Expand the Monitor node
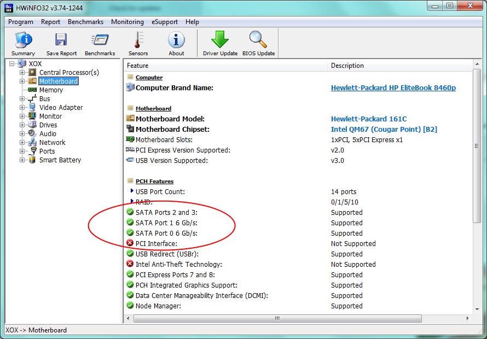Image resolution: width=487 pixels, height=339 pixels. pos(22,116)
